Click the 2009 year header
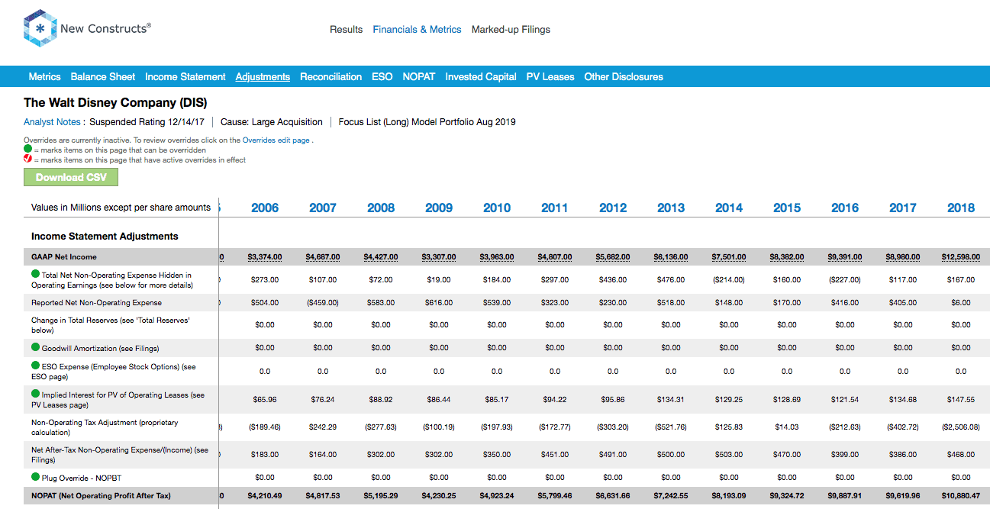990x509 pixels. (439, 208)
